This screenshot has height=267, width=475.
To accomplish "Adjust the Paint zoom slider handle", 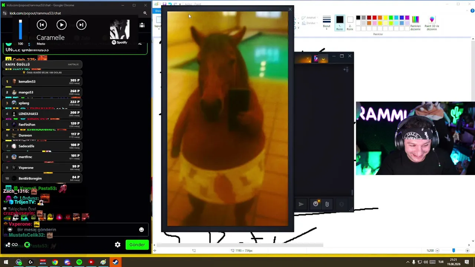I will tap(453, 251).
